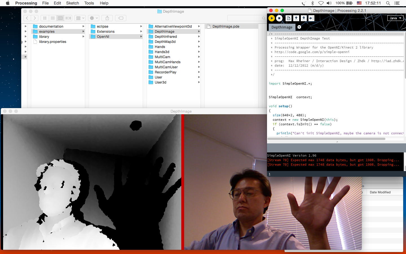Click the Wi-Fi status icon
The image size is (406, 254).
click(321, 3)
